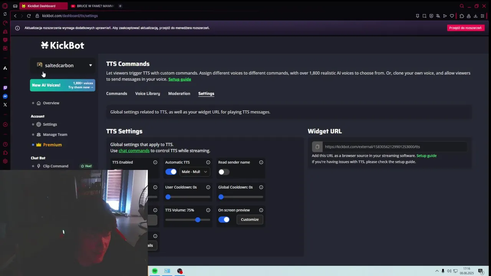Click the New AI Voices banner
491x276 pixels.
[63, 85]
